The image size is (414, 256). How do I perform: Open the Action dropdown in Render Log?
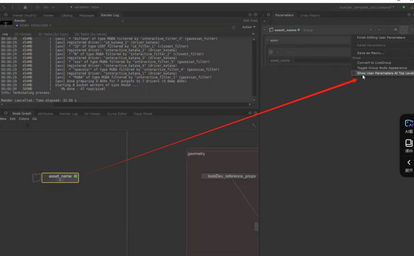click(x=248, y=27)
